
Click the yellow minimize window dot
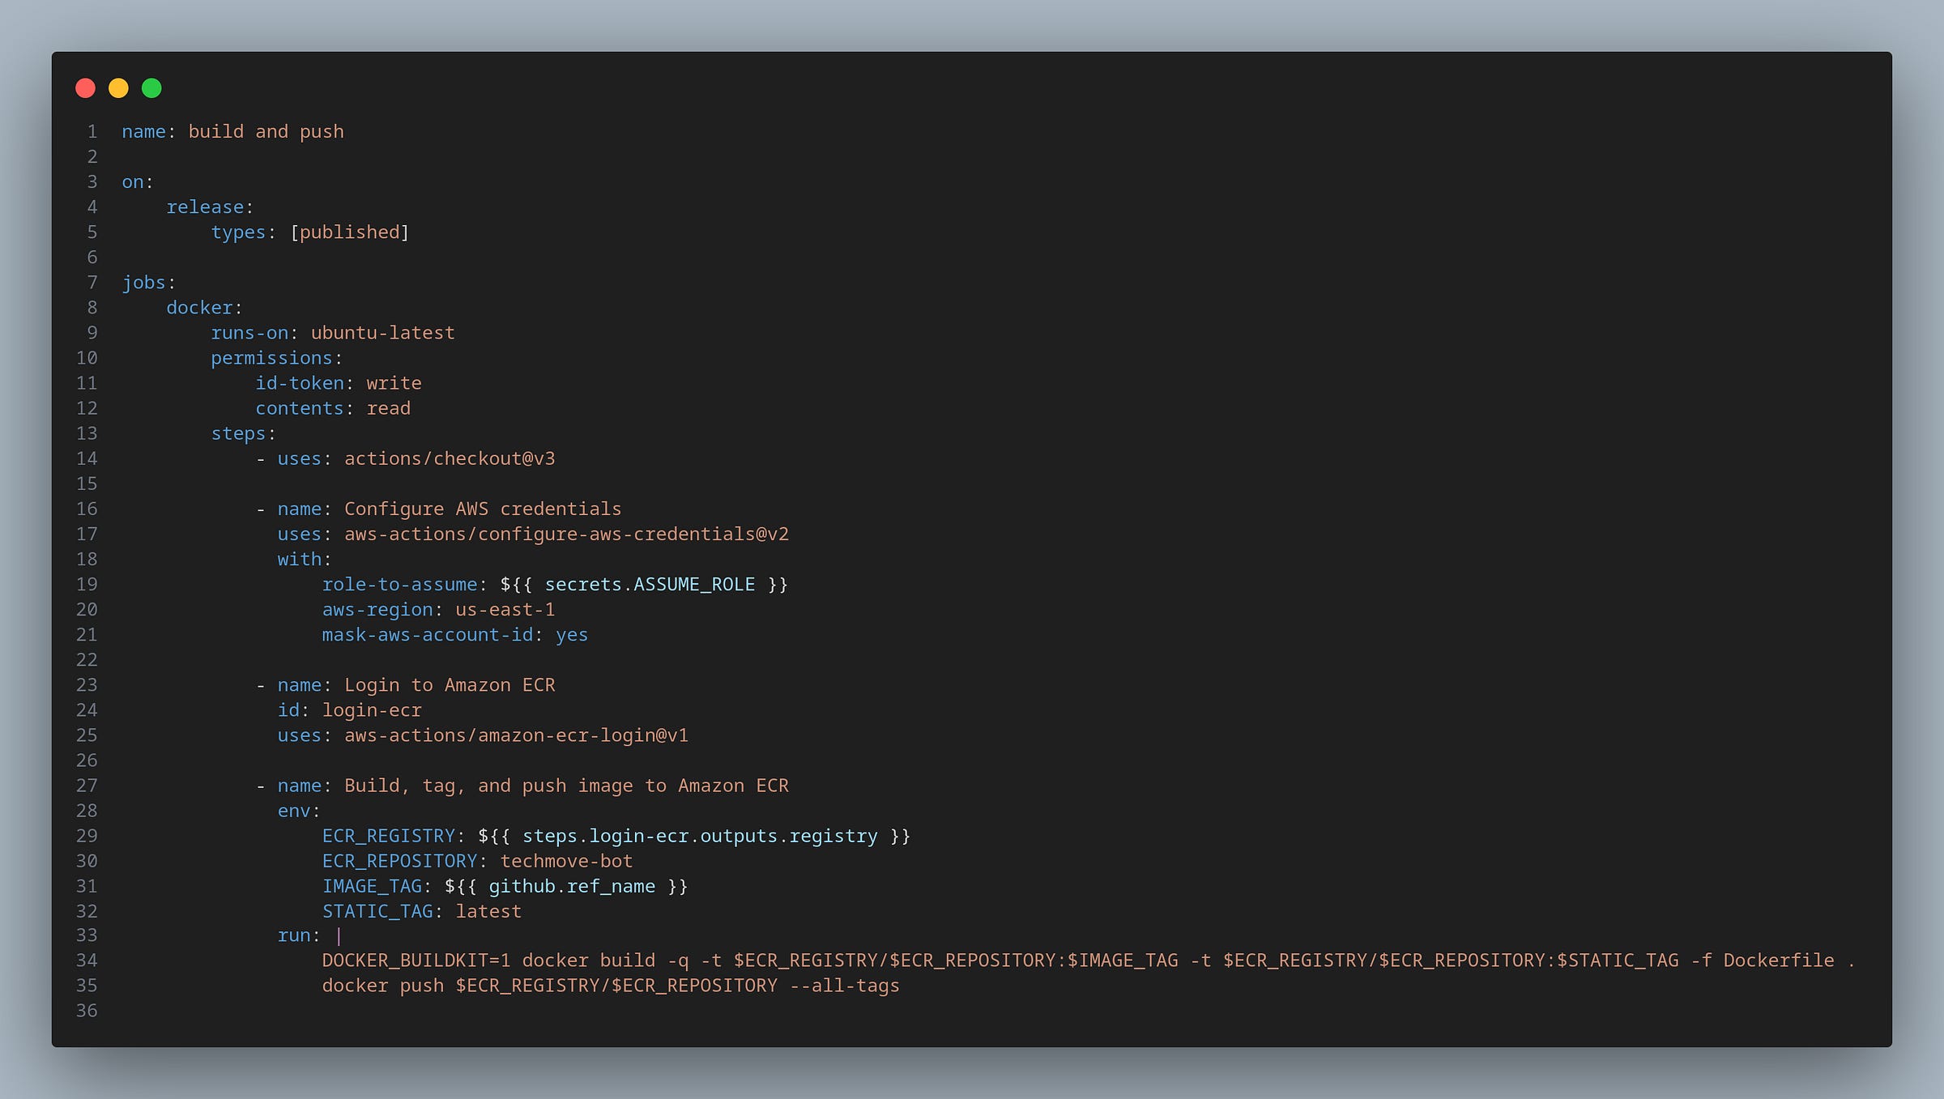click(118, 88)
